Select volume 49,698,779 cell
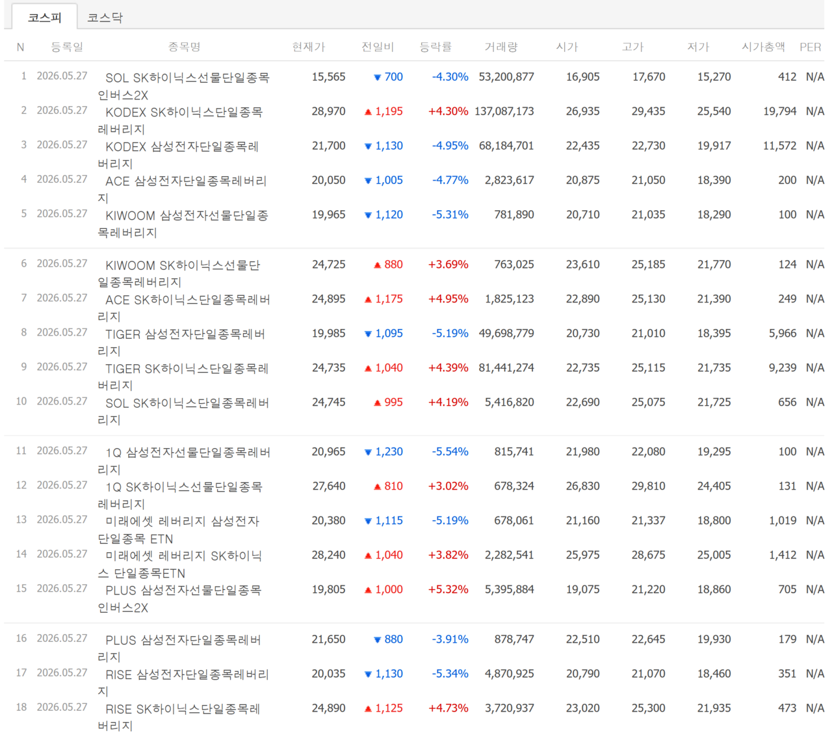Screen dimensions: 832x733 point(506,334)
